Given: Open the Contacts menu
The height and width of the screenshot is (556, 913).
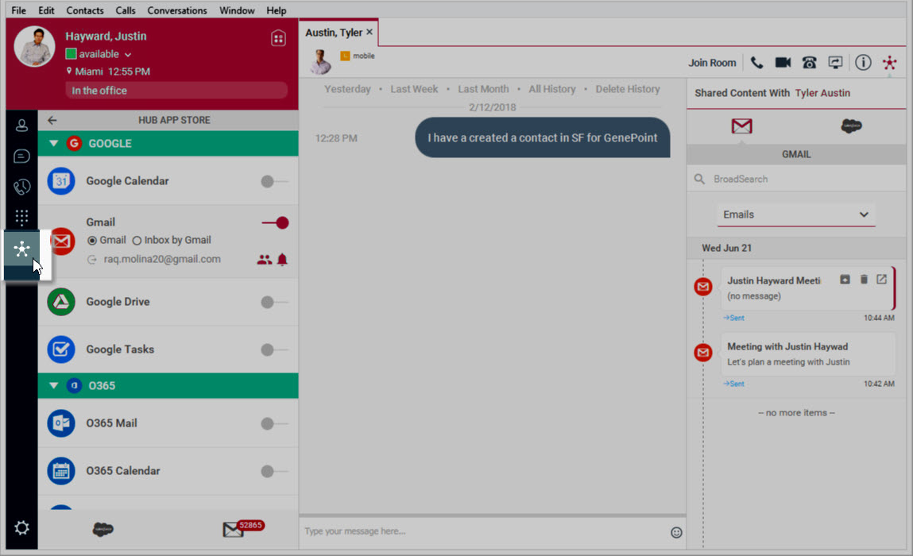Looking at the screenshot, I should pyautogui.click(x=84, y=10).
